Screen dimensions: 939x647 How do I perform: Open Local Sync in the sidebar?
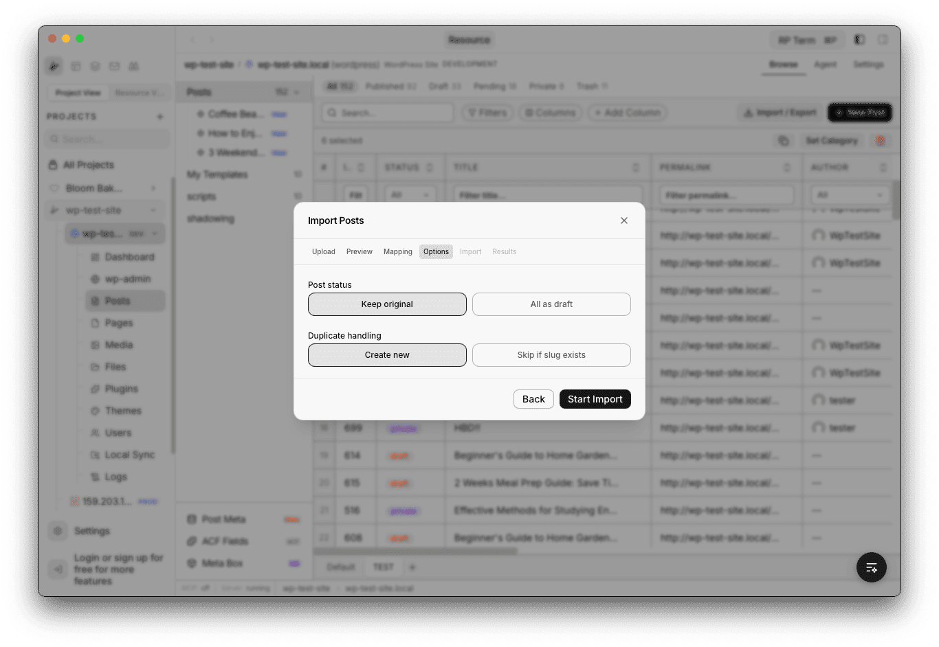tap(129, 454)
